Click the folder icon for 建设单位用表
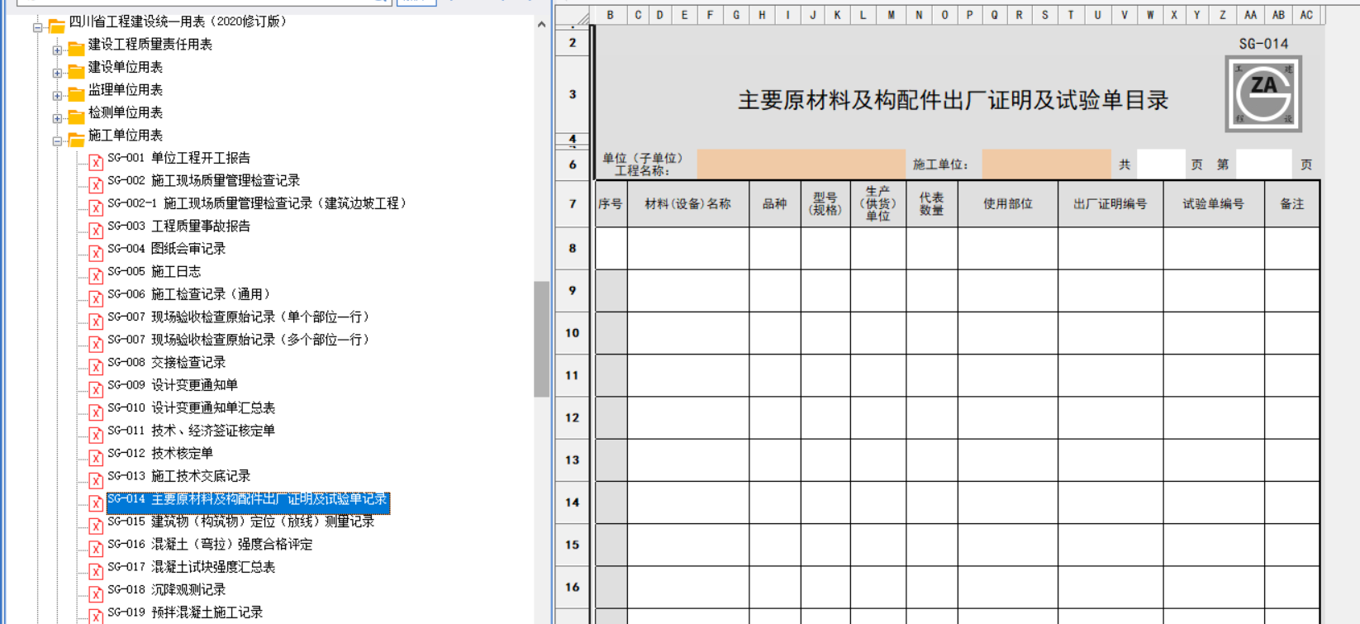Image resolution: width=1360 pixels, height=624 pixels. pos(76,71)
